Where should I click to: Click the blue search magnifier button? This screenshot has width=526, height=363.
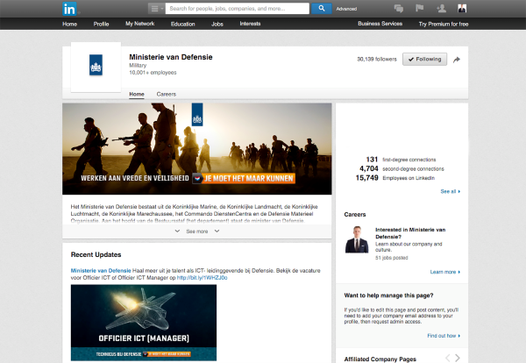[x=321, y=9]
